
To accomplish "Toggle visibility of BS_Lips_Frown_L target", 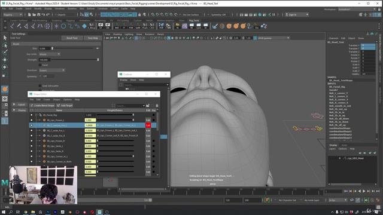I will tap(31, 120).
